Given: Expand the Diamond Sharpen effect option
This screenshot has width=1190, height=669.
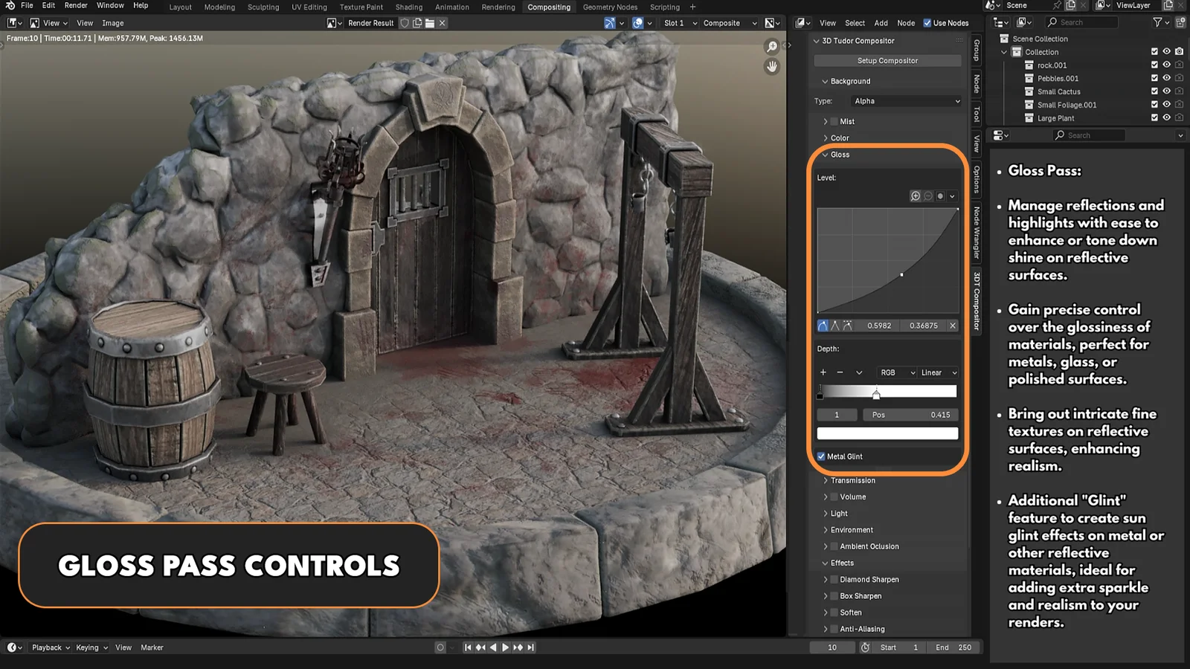Looking at the screenshot, I should click(x=827, y=579).
